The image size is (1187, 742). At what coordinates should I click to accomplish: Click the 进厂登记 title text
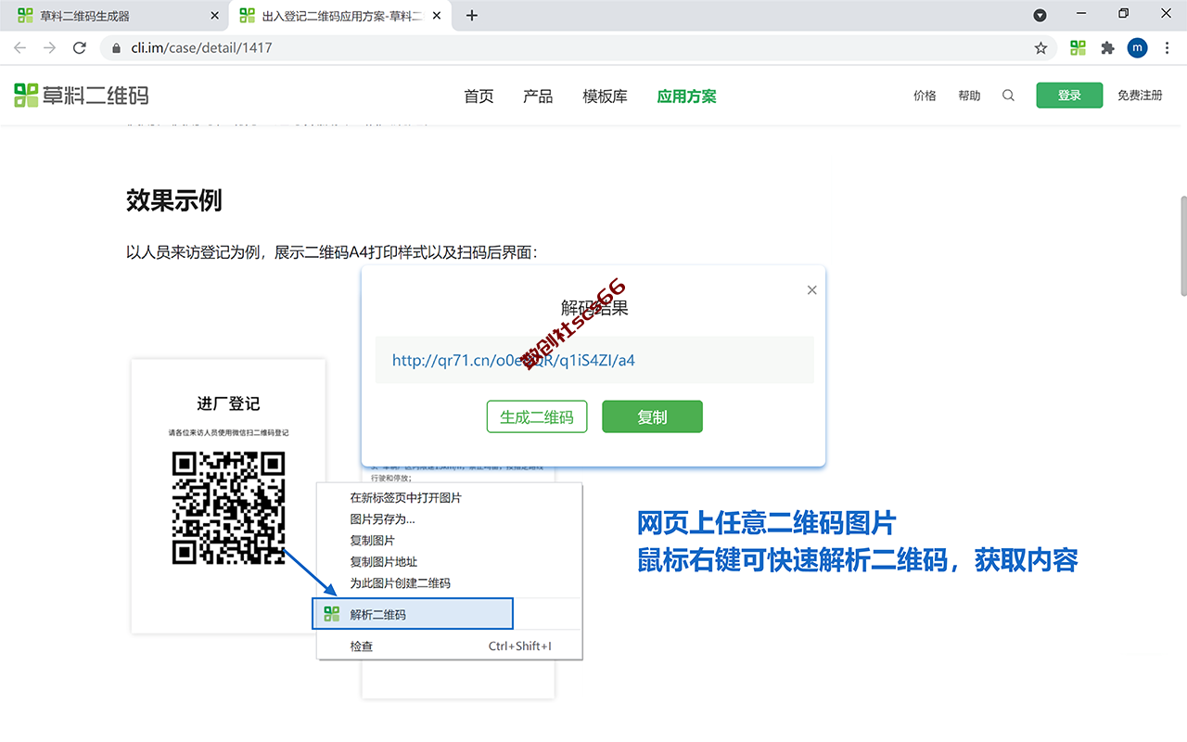[x=228, y=403]
